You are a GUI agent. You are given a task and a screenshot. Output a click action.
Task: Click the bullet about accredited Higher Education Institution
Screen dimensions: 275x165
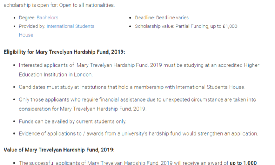click(x=139, y=70)
